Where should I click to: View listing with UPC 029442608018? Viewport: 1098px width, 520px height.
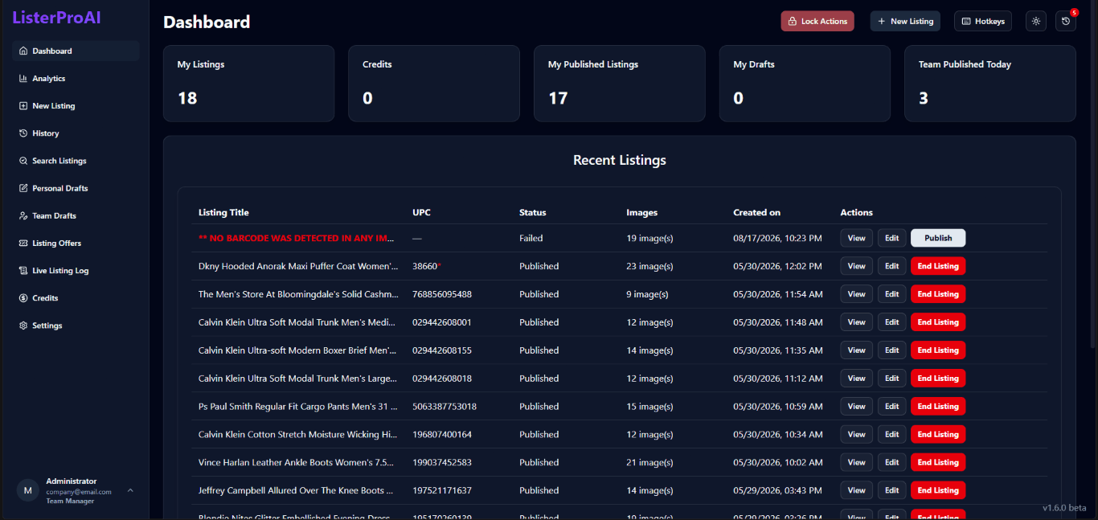857,379
